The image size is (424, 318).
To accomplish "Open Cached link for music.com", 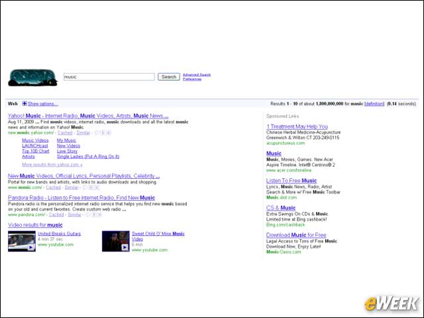I will [x=53, y=187].
